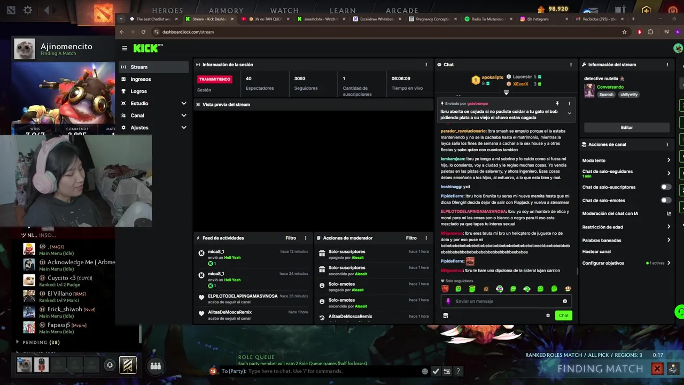684x385 pixels.
Task: Open Información del stream three-dot menu
Action: click(x=667, y=65)
